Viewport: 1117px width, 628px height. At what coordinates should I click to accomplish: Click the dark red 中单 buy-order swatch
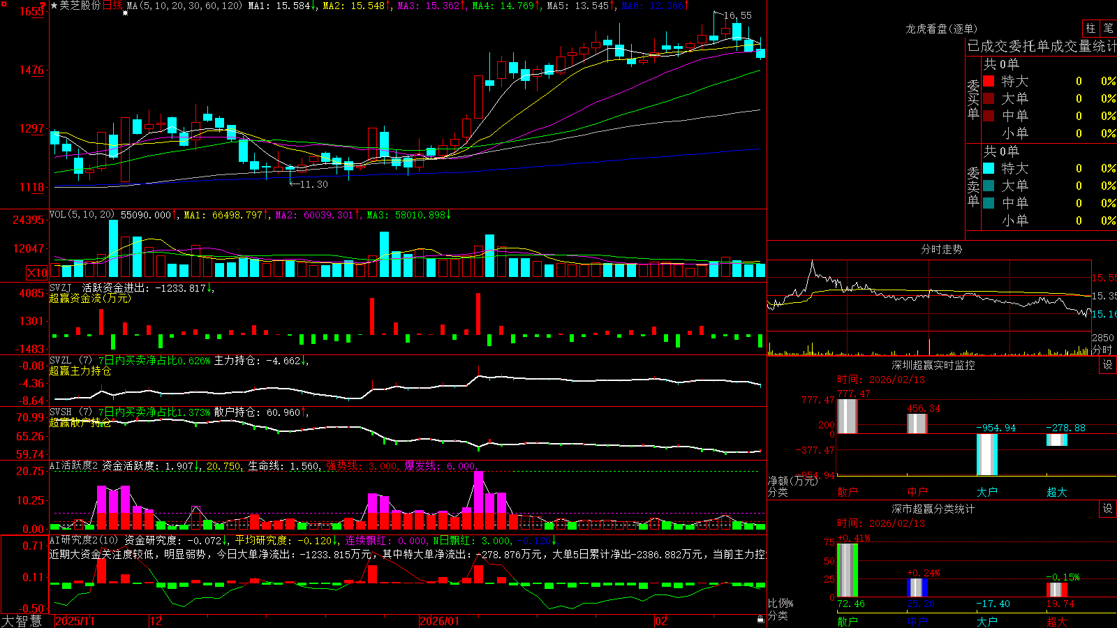989,116
